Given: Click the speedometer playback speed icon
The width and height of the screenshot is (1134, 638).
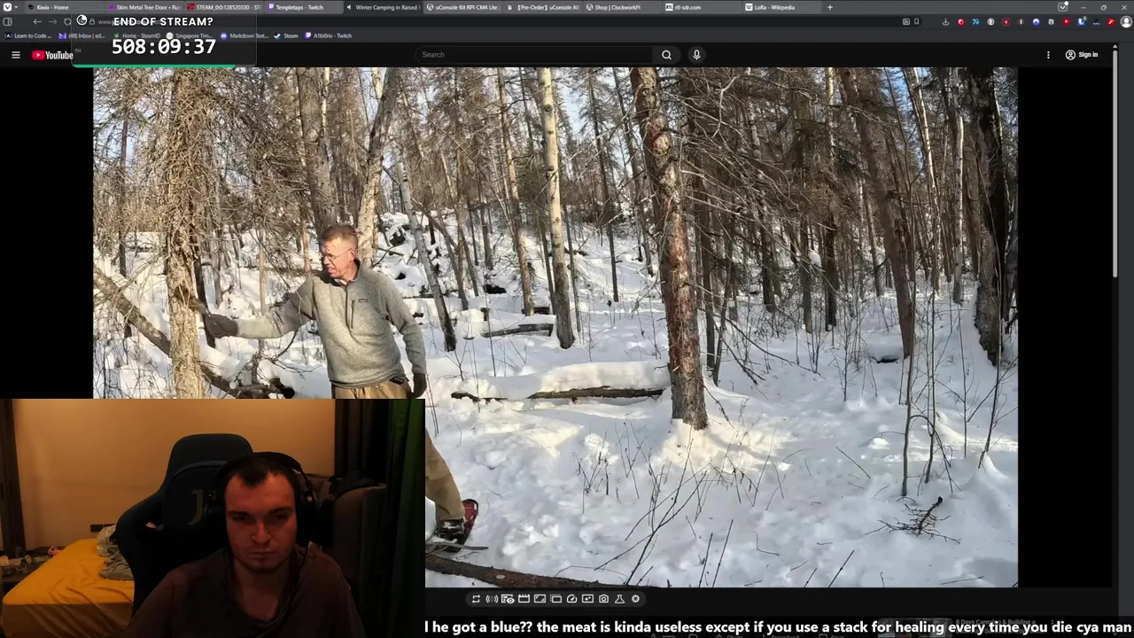Looking at the screenshot, I should pyautogui.click(x=571, y=599).
